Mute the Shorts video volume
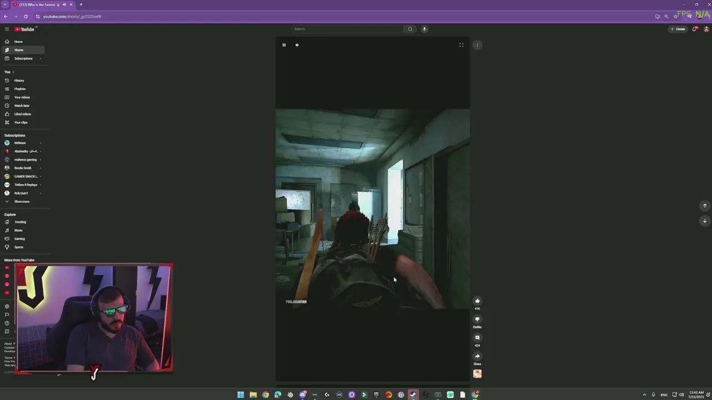Screen dimensions: 712x400 [297, 45]
